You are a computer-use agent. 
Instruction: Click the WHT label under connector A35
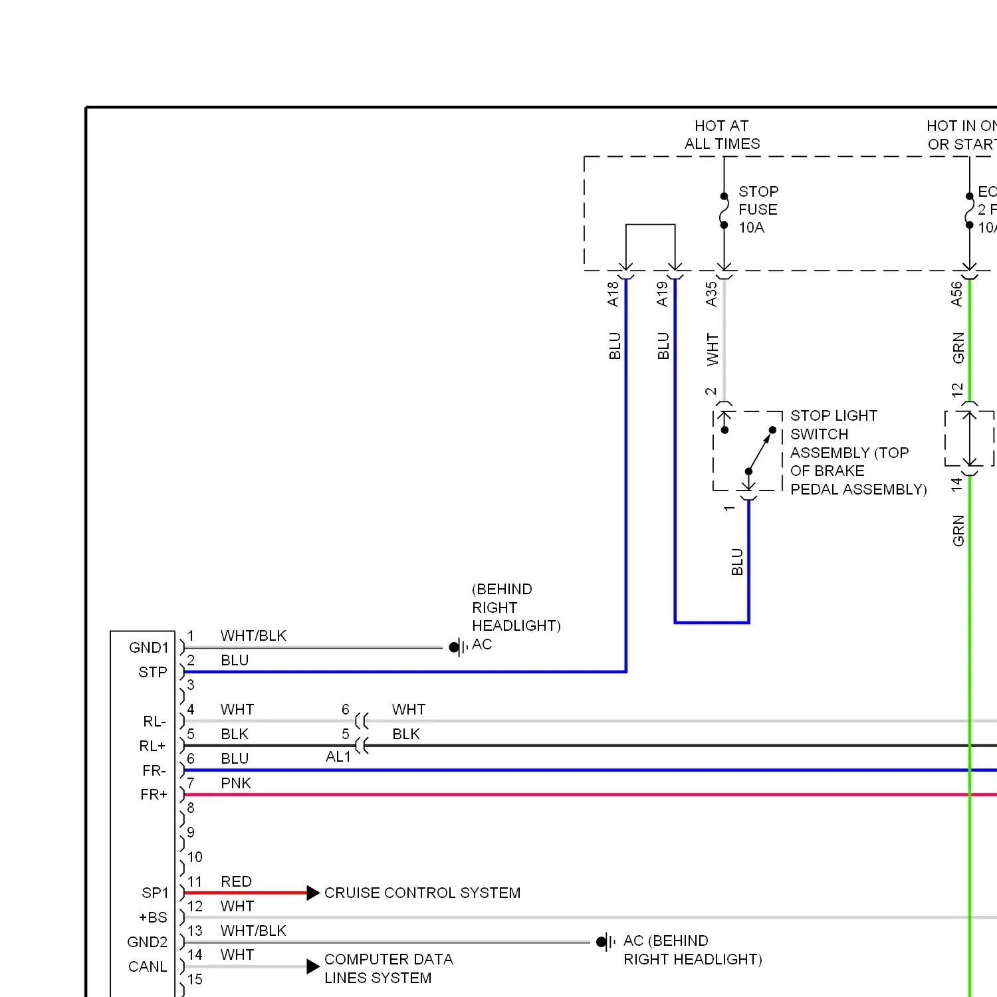coord(713,350)
